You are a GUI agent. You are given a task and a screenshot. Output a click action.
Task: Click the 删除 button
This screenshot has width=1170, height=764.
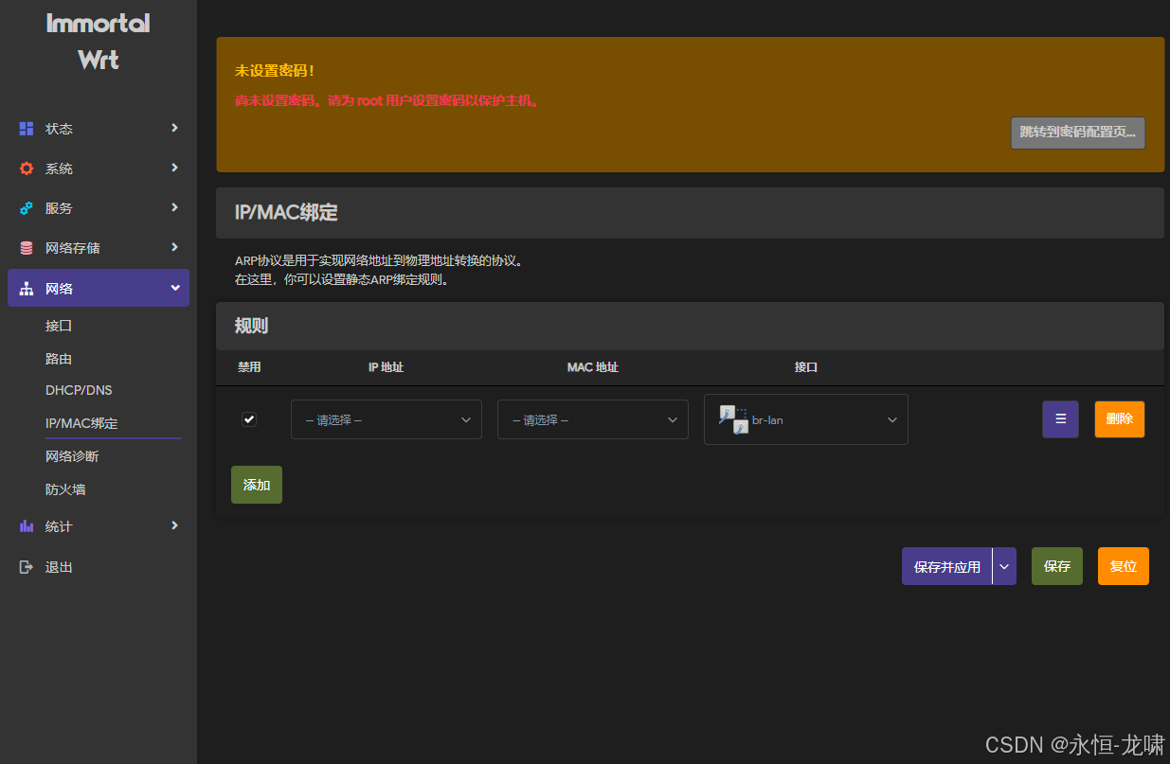[x=1120, y=419]
